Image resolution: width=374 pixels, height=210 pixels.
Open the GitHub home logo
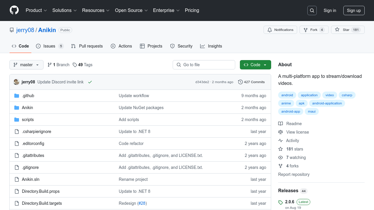click(x=14, y=10)
